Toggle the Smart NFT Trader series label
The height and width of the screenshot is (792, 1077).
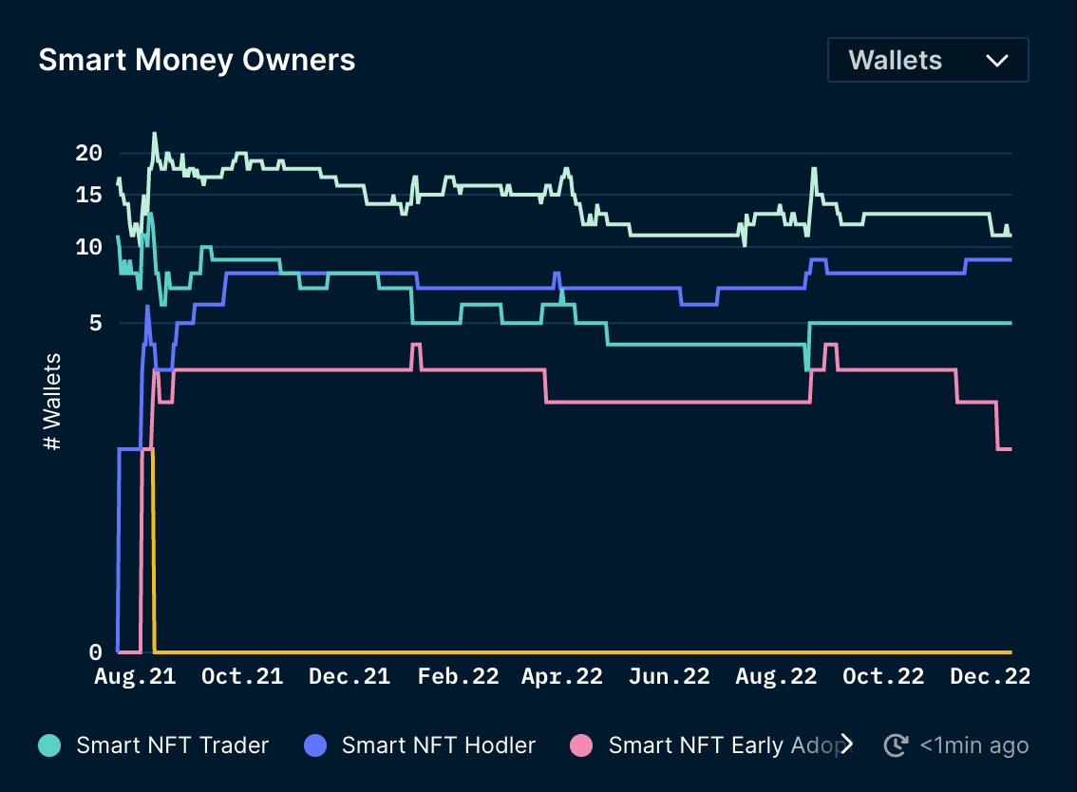coord(173,745)
